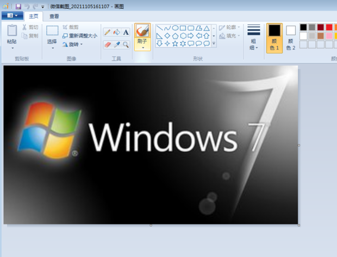Open the Outline (轮廓) dropdown

click(229, 27)
